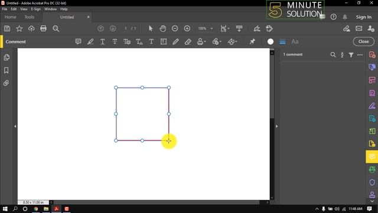Star this file with the bookmark star icon
The height and width of the screenshot is (213, 378).
pos(19,28)
